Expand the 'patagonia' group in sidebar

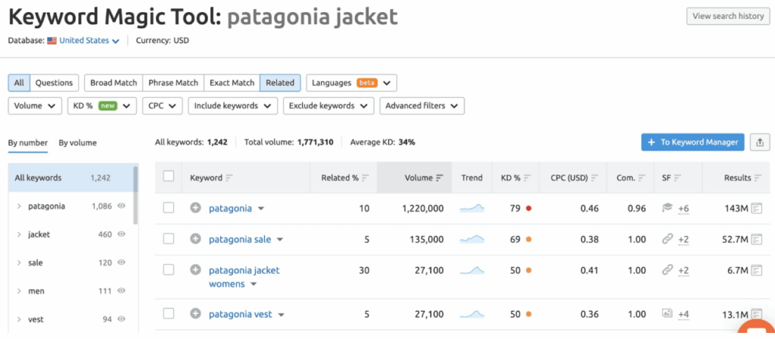19,206
